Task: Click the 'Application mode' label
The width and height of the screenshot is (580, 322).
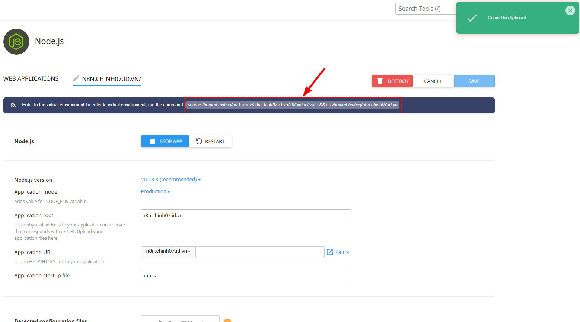Action: tap(36, 192)
